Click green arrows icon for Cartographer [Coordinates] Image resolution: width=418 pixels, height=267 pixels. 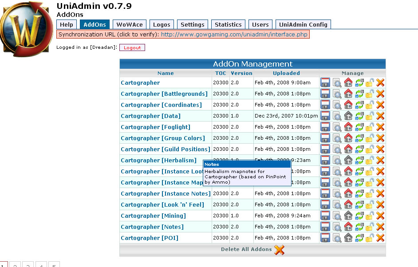coord(359,105)
